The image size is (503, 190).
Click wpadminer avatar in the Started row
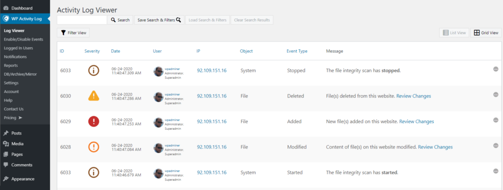click(x=158, y=174)
